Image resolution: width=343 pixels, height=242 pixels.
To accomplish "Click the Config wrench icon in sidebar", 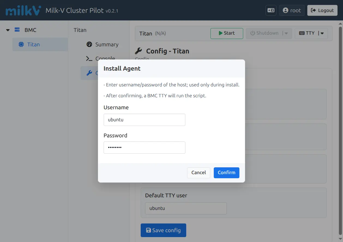I will pyautogui.click(x=89, y=73).
